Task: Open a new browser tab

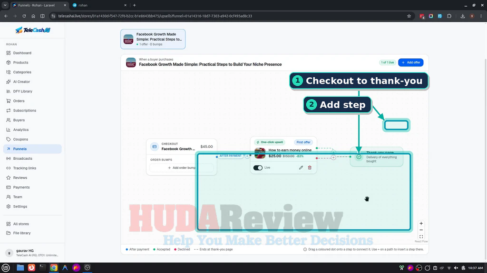Action: pos(135,5)
